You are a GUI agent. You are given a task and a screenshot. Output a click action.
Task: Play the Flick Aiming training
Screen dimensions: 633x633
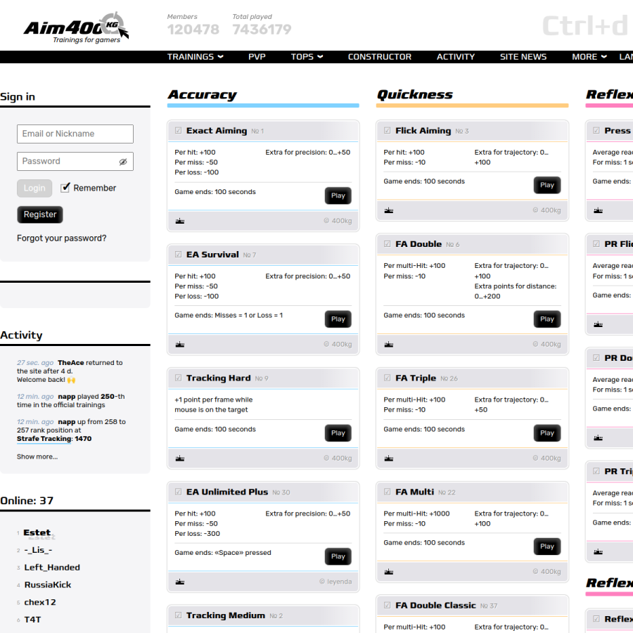point(547,185)
